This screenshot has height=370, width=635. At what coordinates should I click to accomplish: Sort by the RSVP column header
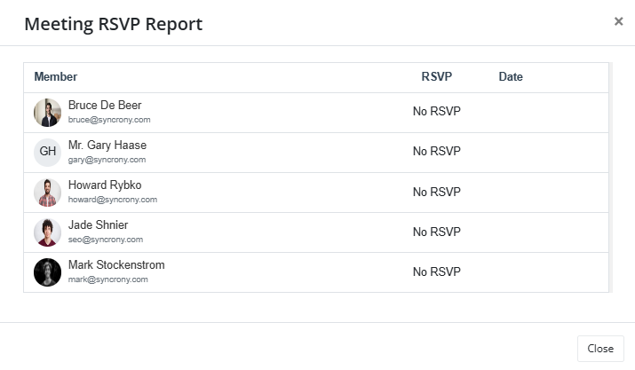(x=436, y=77)
